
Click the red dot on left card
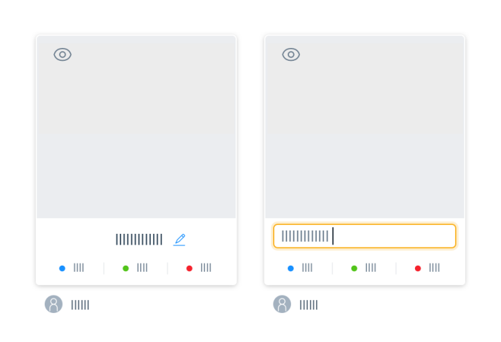pyautogui.click(x=190, y=268)
